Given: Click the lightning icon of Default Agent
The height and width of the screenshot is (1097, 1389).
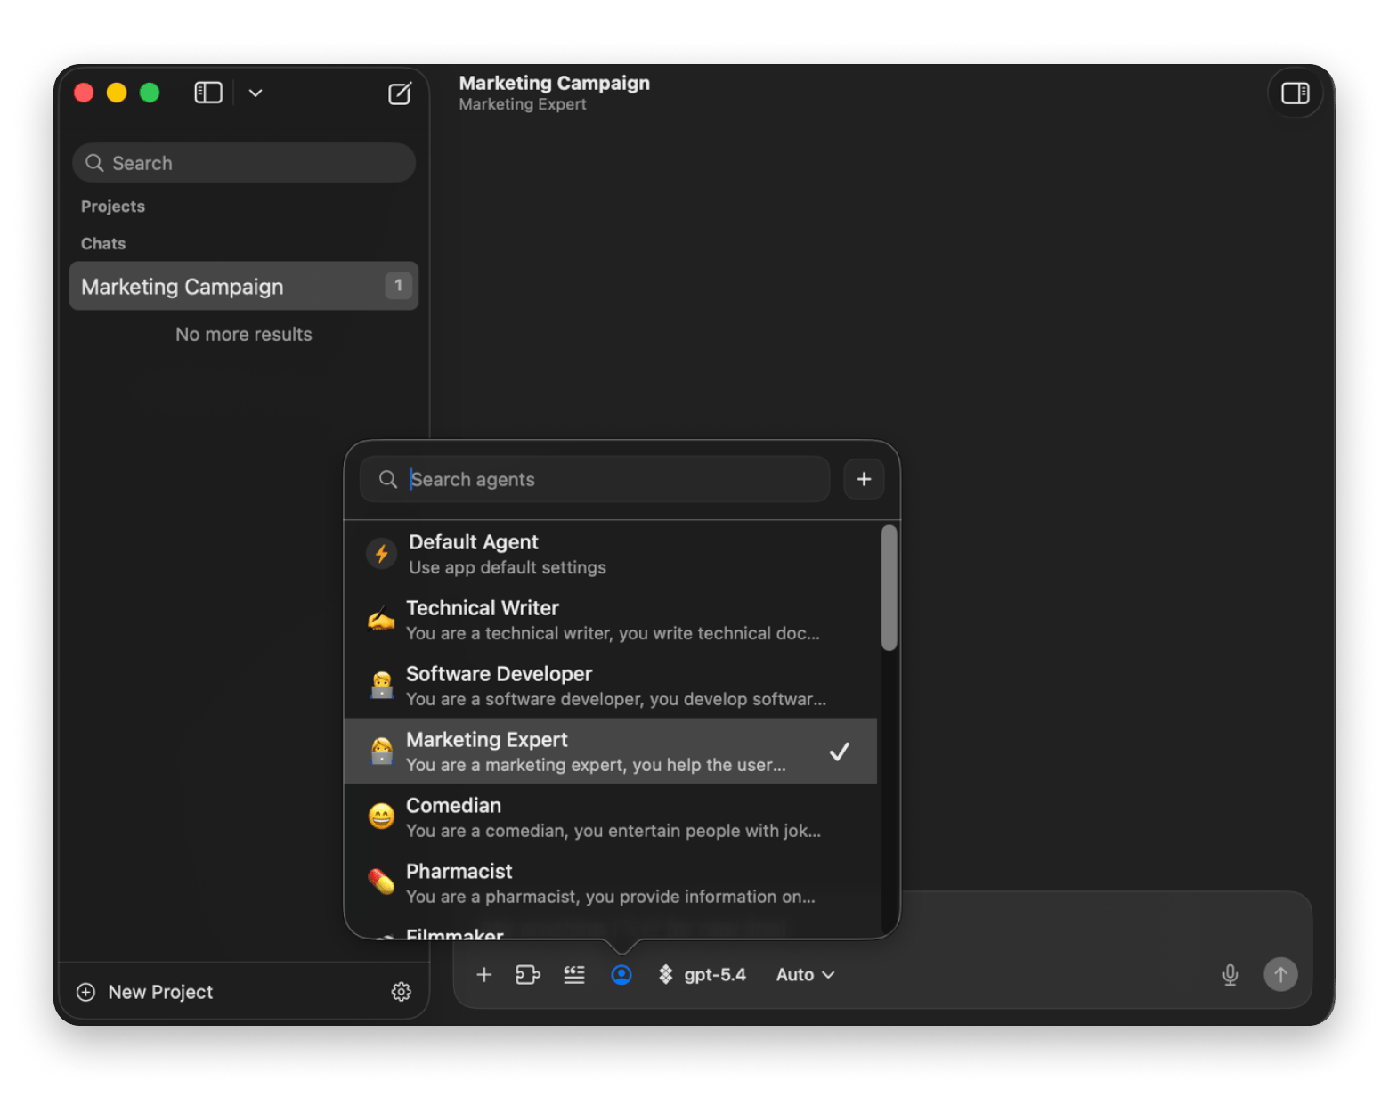Looking at the screenshot, I should pyautogui.click(x=382, y=554).
